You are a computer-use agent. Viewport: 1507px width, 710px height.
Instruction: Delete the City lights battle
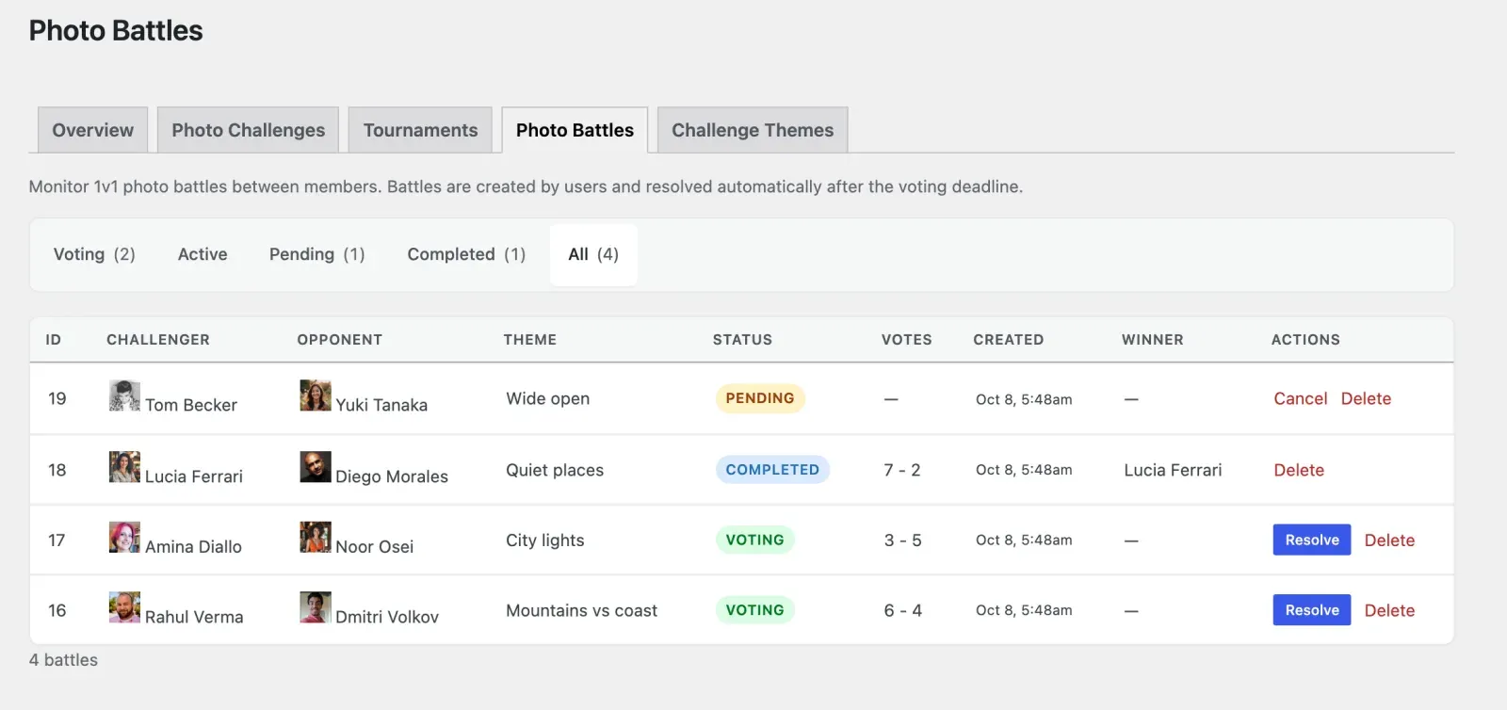1389,540
